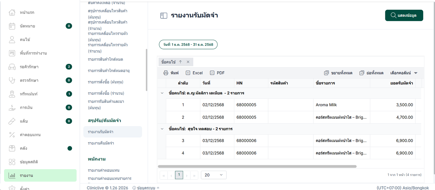Collapse the สุขใจ ทดสอบ group row

pyautogui.click(x=162, y=129)
